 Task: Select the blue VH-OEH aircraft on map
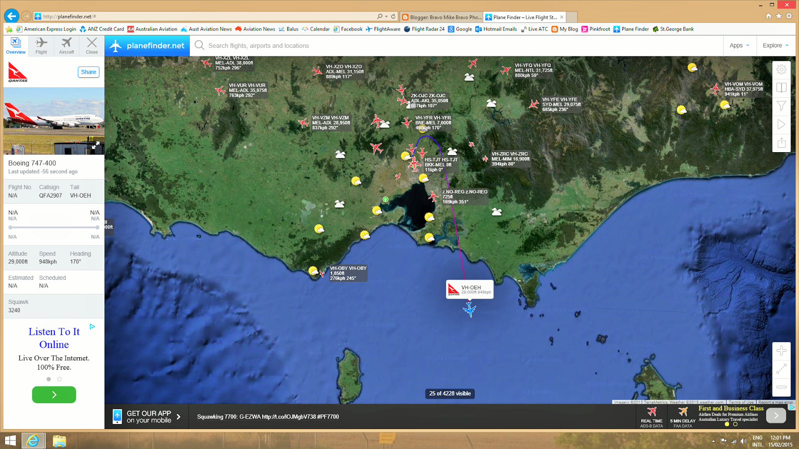[469, 309]
